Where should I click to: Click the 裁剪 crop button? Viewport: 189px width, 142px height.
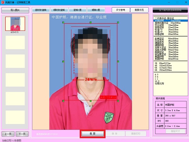click(92, 133)
